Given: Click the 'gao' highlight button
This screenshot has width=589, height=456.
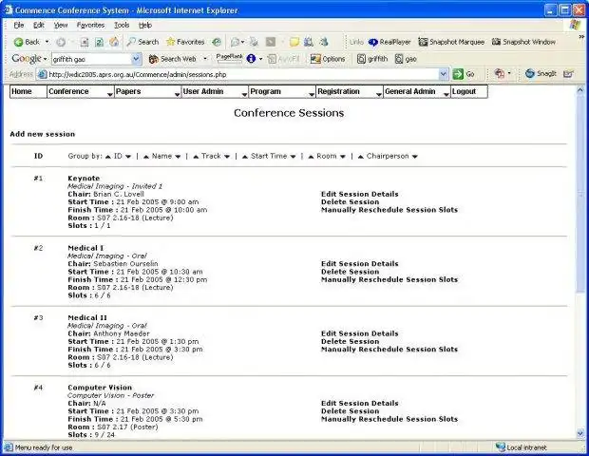Looking at the screenshot, I should [406, 59].
